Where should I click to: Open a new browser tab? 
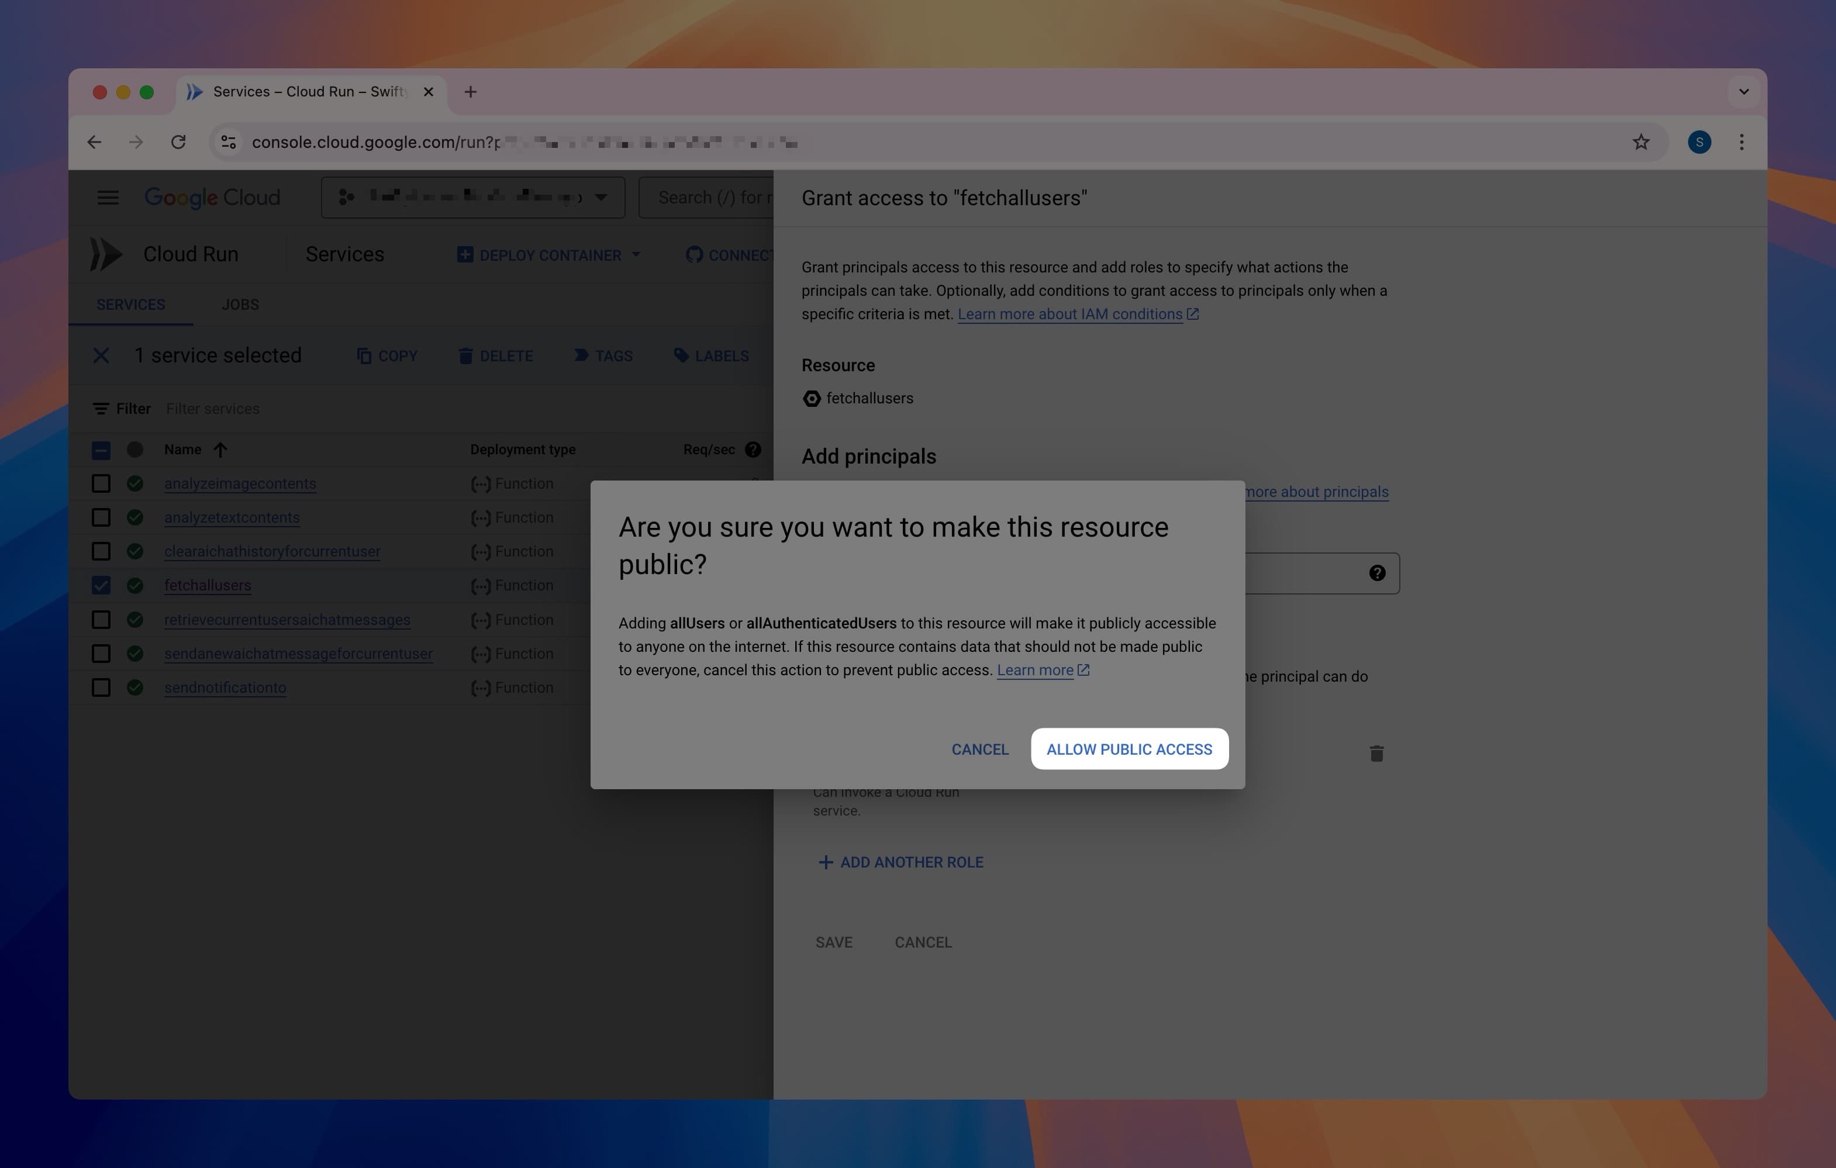471,92
